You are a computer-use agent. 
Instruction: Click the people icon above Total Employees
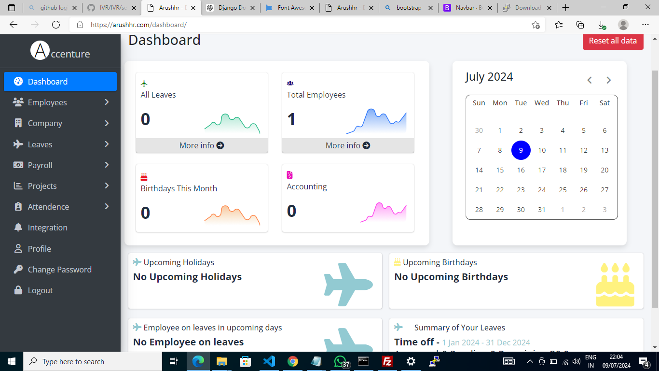click(290, 84)
